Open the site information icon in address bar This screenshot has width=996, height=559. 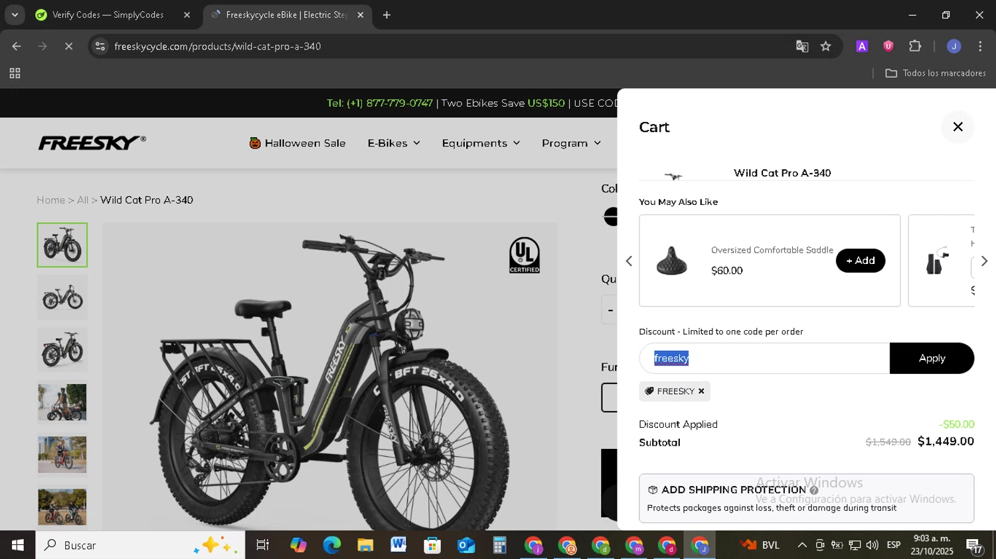pyautogui.click(x=100, y=46)
